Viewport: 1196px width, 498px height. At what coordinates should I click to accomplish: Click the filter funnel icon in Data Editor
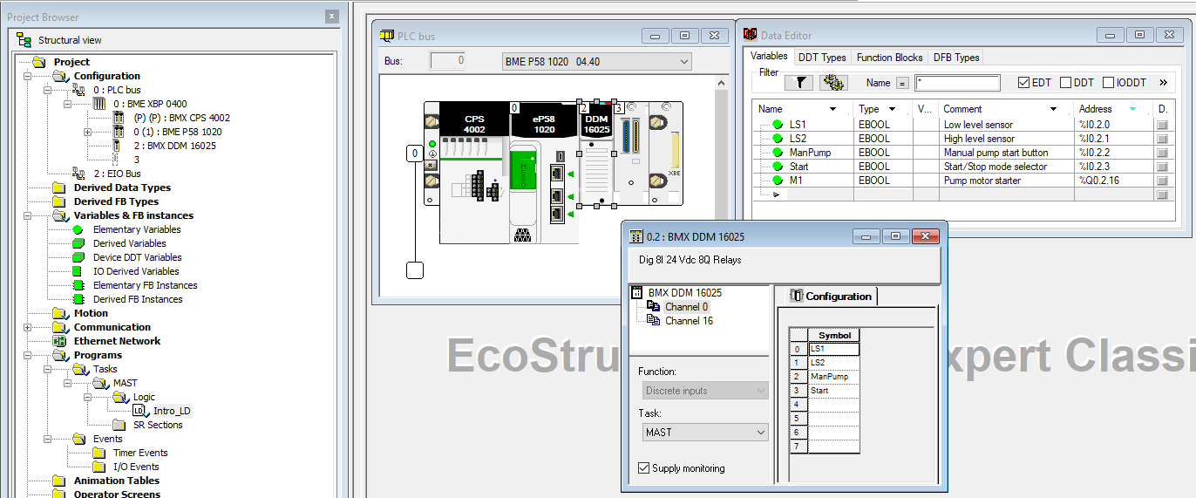point(798,83)
